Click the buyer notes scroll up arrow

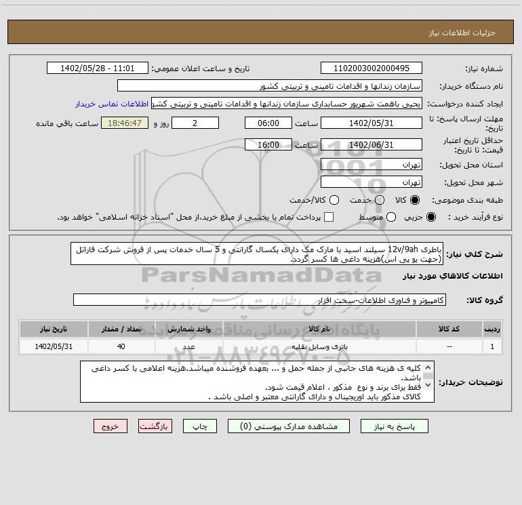428,367
